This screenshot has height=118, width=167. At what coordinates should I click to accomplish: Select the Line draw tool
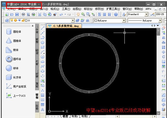point(43,28)
